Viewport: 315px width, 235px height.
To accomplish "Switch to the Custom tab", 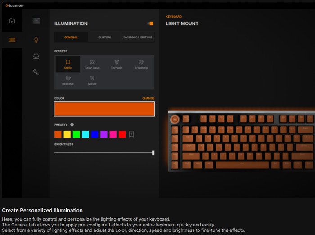I will click(x=104, y=37).
